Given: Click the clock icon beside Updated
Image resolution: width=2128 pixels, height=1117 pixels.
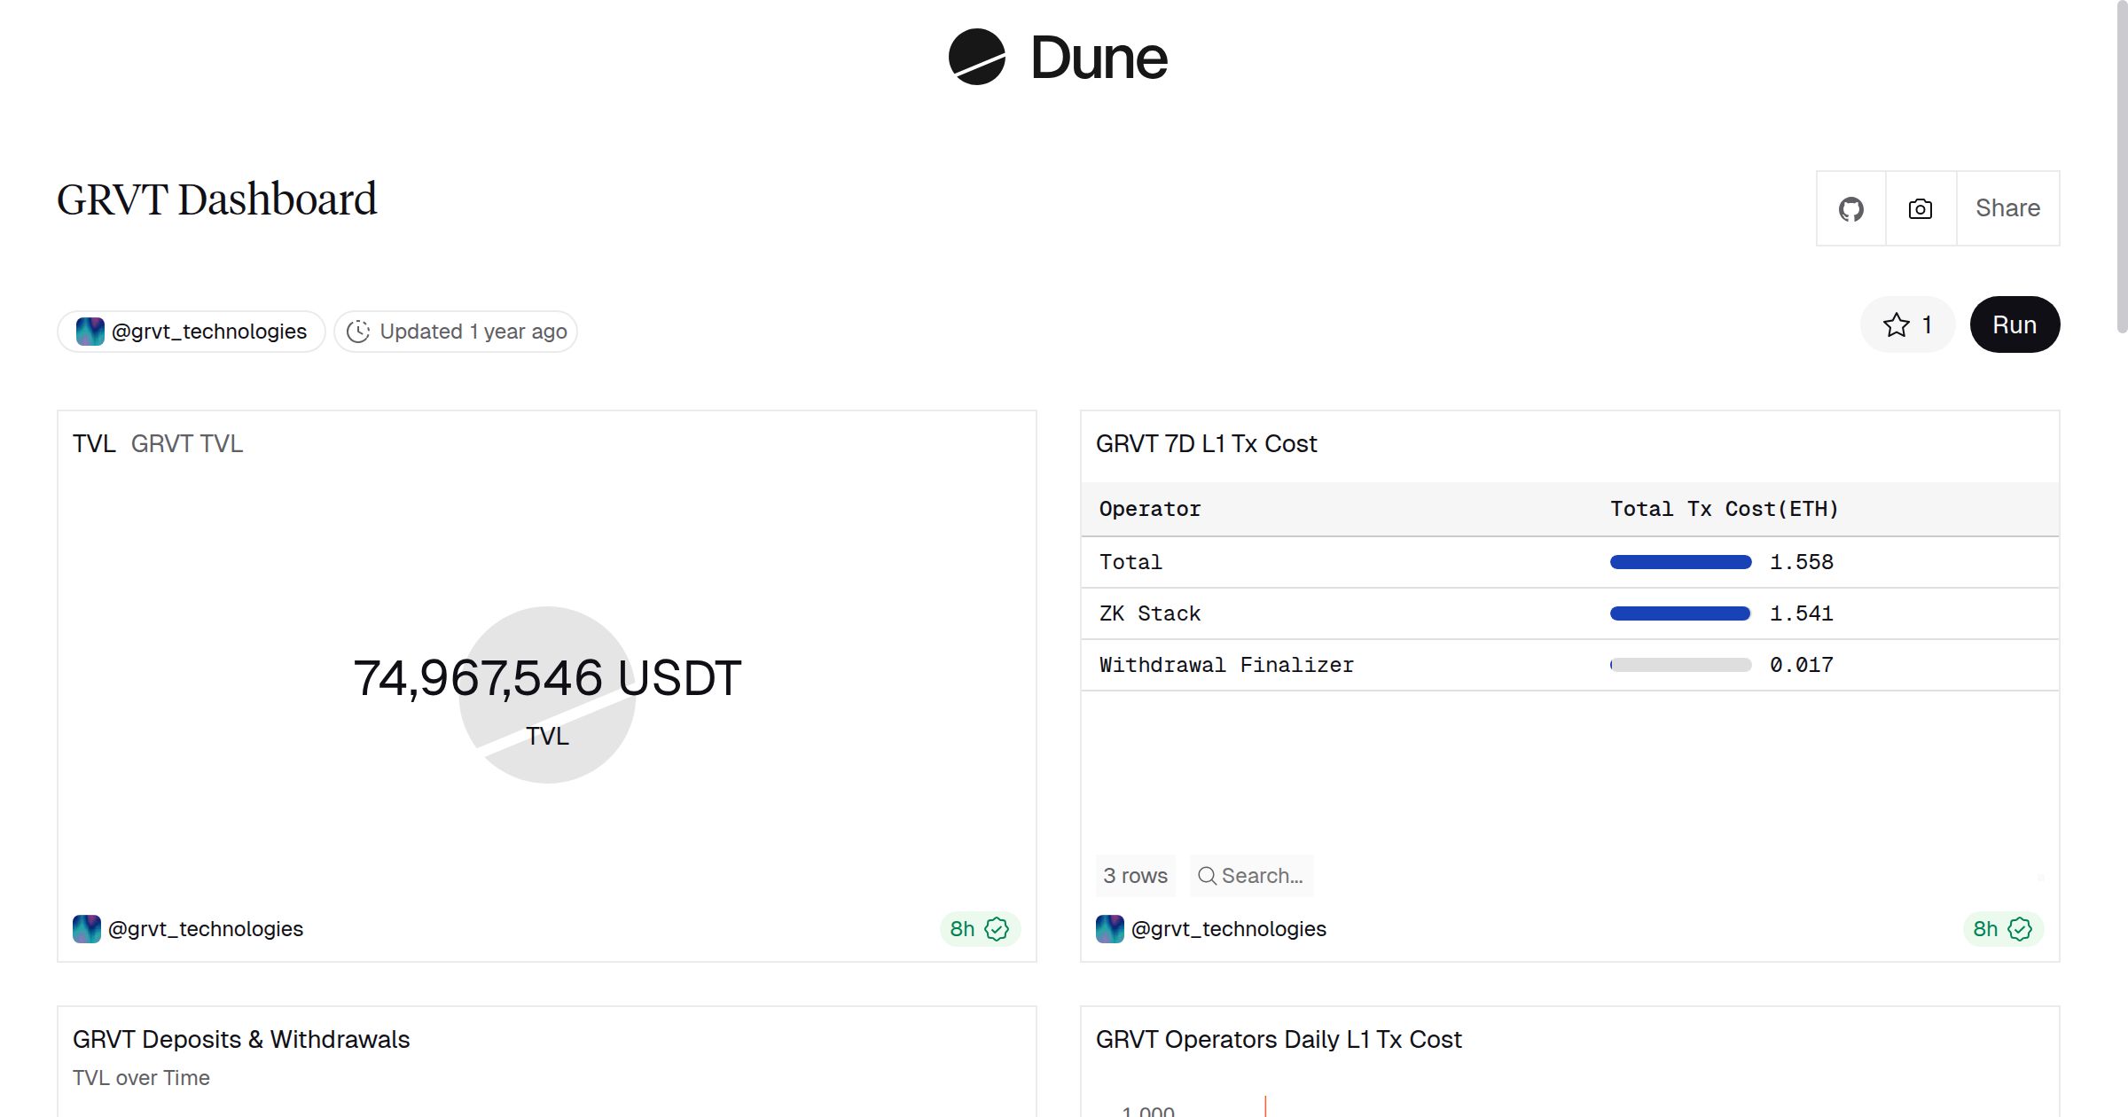Looking at the screenshot, I should tap(358, 332).
